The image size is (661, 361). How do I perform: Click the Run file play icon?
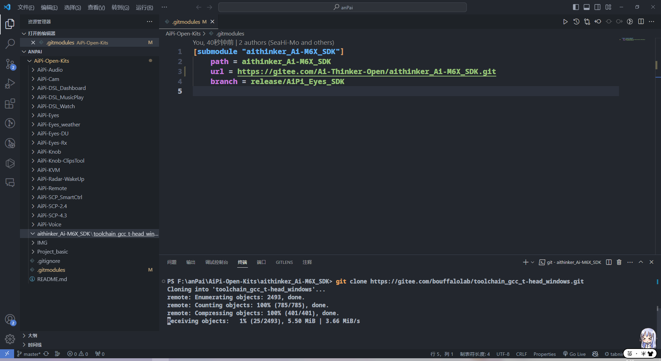(x=565, y=22)
